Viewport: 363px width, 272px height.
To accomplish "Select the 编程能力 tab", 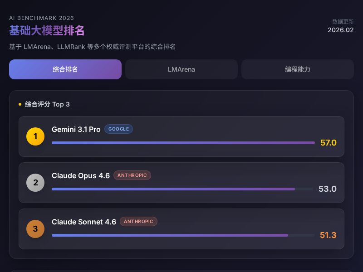I will pos(298,69).
